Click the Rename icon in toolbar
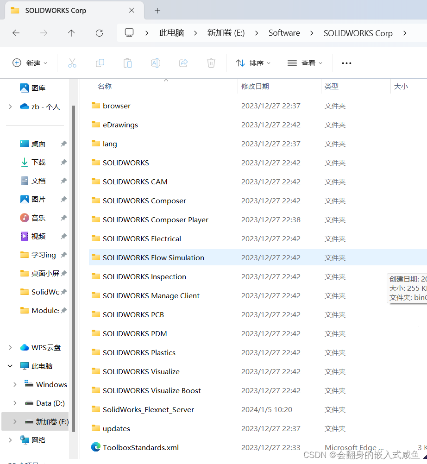This screenshot has height=464, width=427. tap(156, 63)
